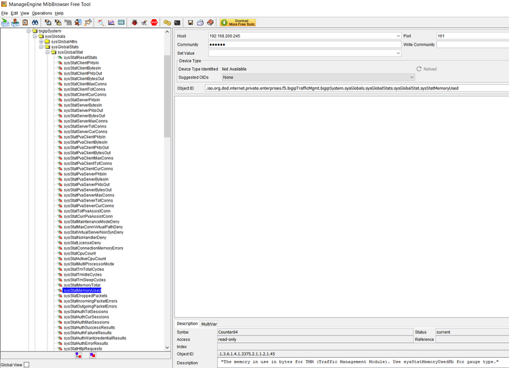Image resolution: width=509 pixels, height=368 pixels.
Task: Click the floppy disk Save icon
Action: click(191, 22)
